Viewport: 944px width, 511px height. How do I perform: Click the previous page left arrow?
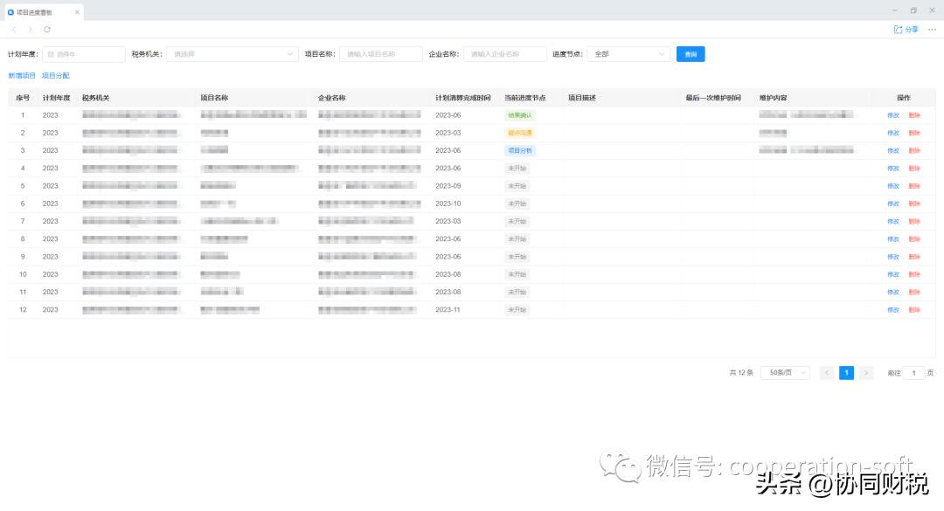[x=827, y=372]
